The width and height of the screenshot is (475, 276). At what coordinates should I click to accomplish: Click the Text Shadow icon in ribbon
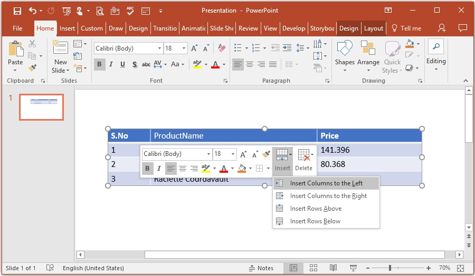coord(135,65)
